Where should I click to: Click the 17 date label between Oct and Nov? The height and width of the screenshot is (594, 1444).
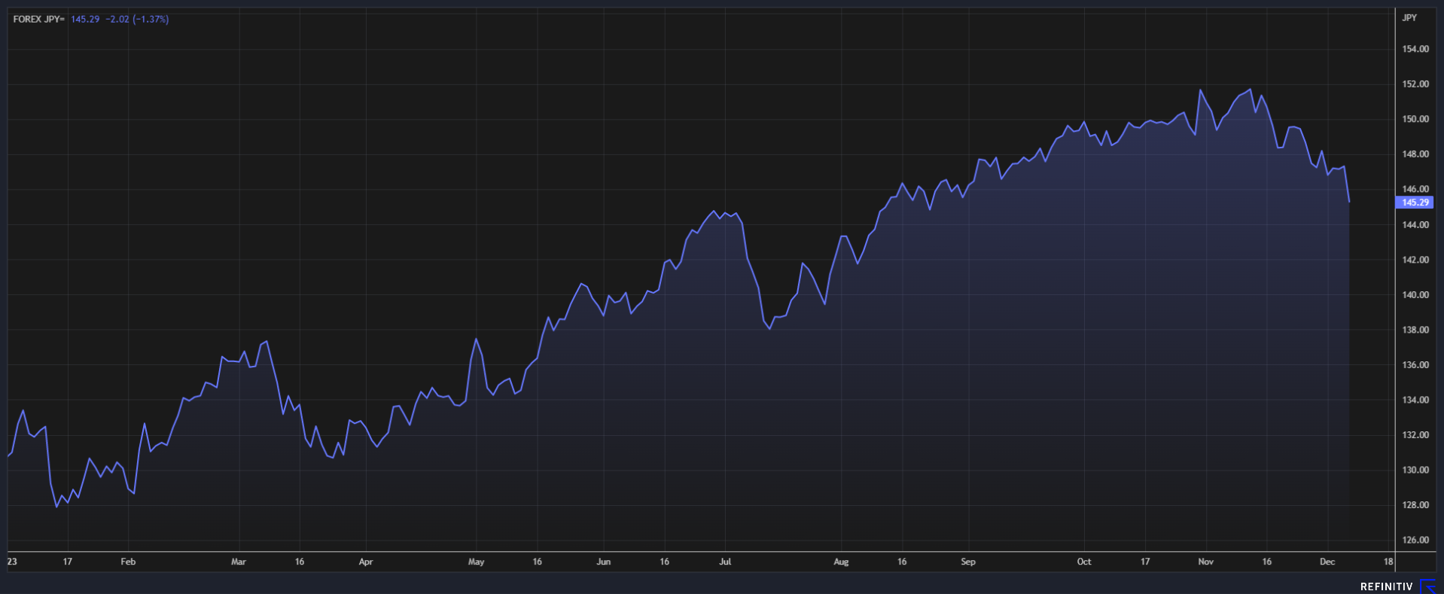pyautogui.click(x=1145, y=562)
